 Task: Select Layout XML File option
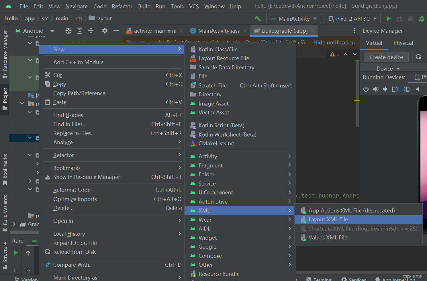click(358, 219)
